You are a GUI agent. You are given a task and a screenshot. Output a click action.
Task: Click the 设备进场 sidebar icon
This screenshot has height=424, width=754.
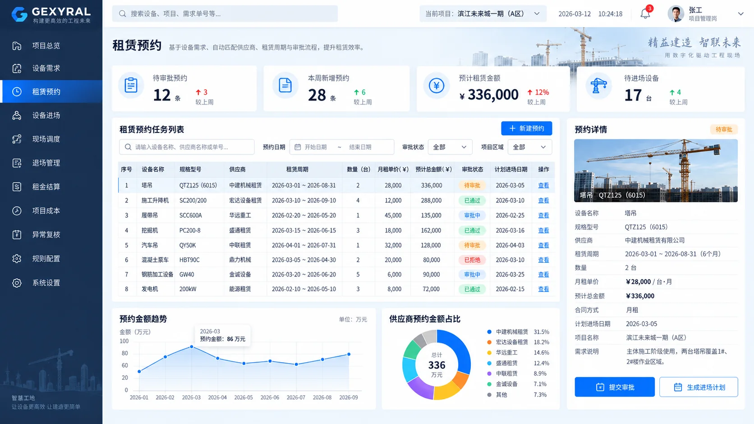pos(17,115)
